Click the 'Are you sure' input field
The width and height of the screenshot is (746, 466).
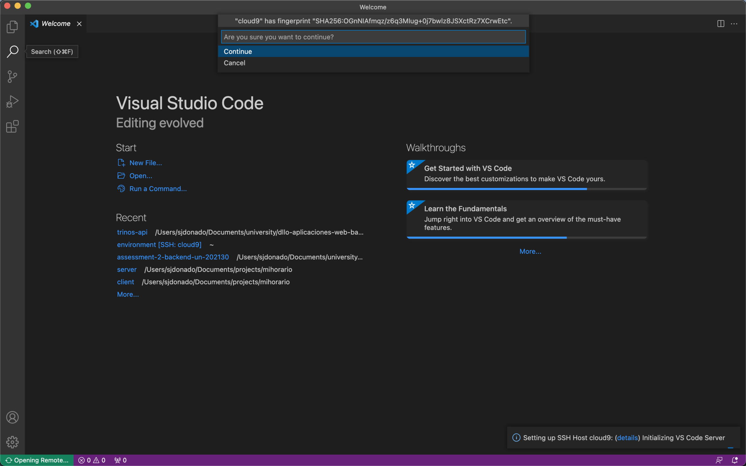pos(373,37)
